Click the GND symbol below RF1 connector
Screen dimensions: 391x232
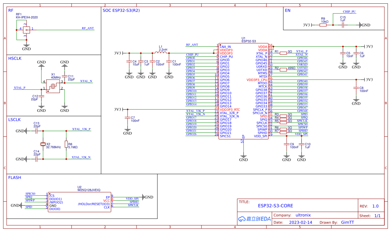tap(27, 47)
